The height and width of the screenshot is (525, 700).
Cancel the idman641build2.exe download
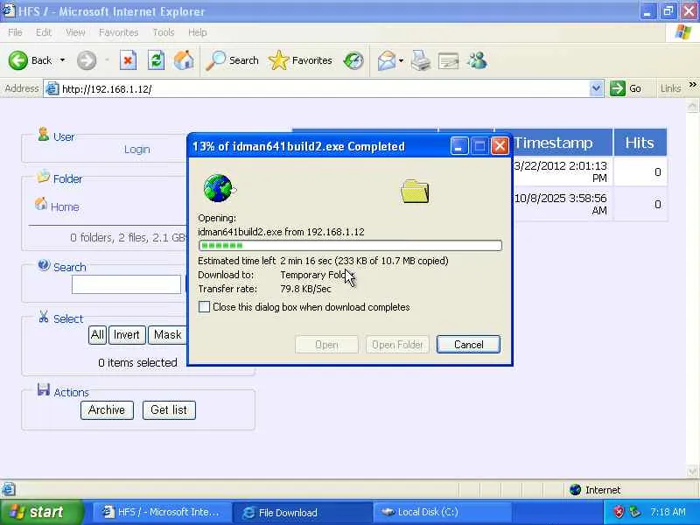coord(468,345)
